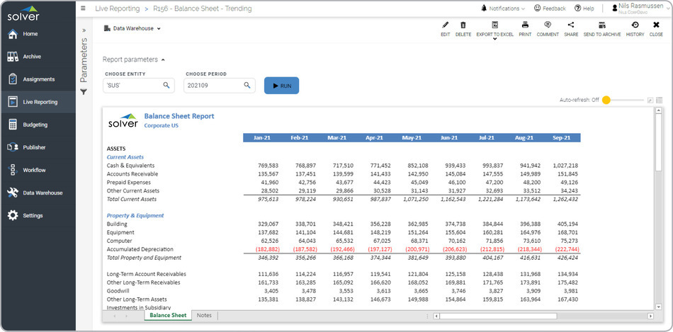Click the Print icon in toolbar
Image resolution: width=673 pixels, height=332 pixels.
point(525,25)
